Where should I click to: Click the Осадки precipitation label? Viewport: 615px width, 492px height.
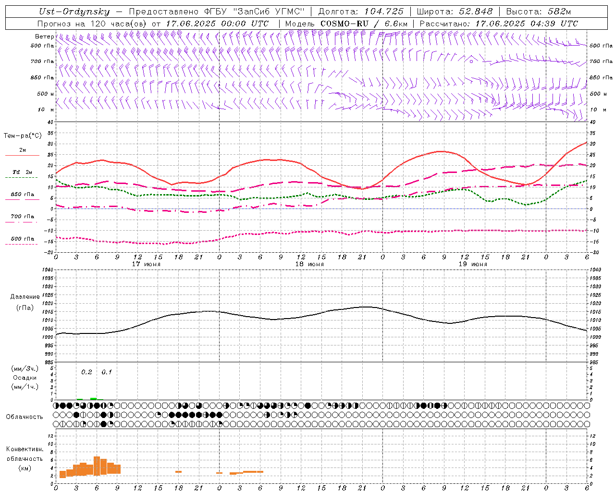25,378
